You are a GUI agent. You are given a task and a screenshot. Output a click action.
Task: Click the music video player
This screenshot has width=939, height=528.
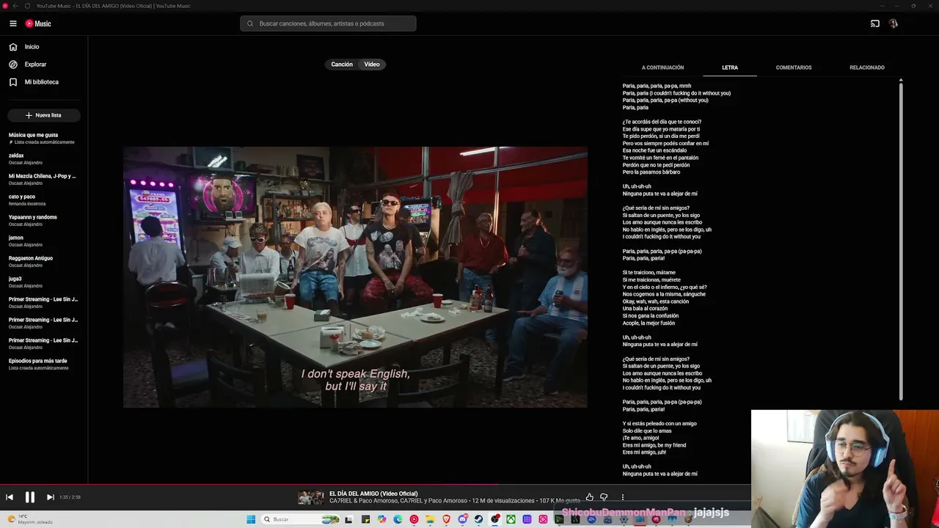coord(355,277)
